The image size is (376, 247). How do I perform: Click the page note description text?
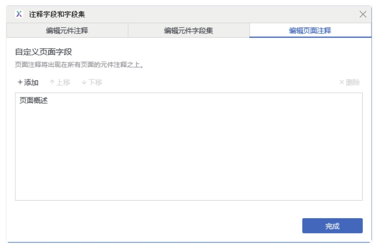point(79,65)
